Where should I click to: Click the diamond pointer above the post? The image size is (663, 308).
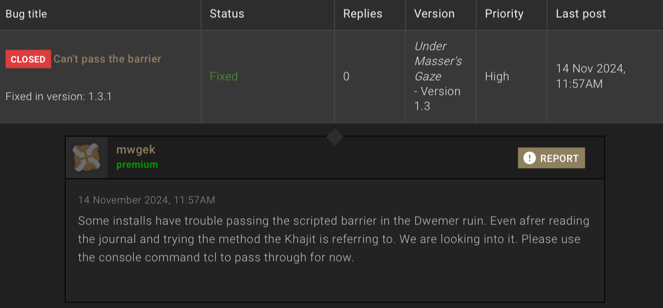coord(335,137)
